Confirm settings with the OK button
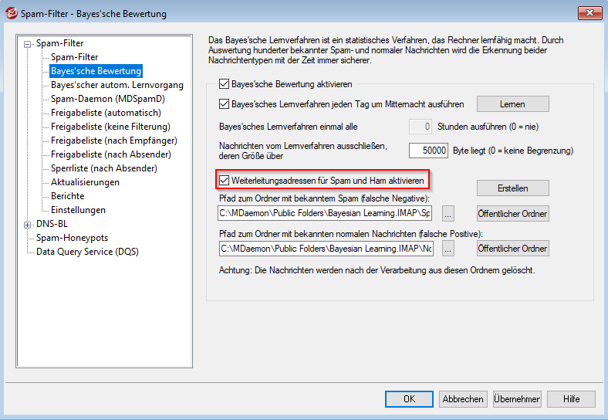 (409, 399)
